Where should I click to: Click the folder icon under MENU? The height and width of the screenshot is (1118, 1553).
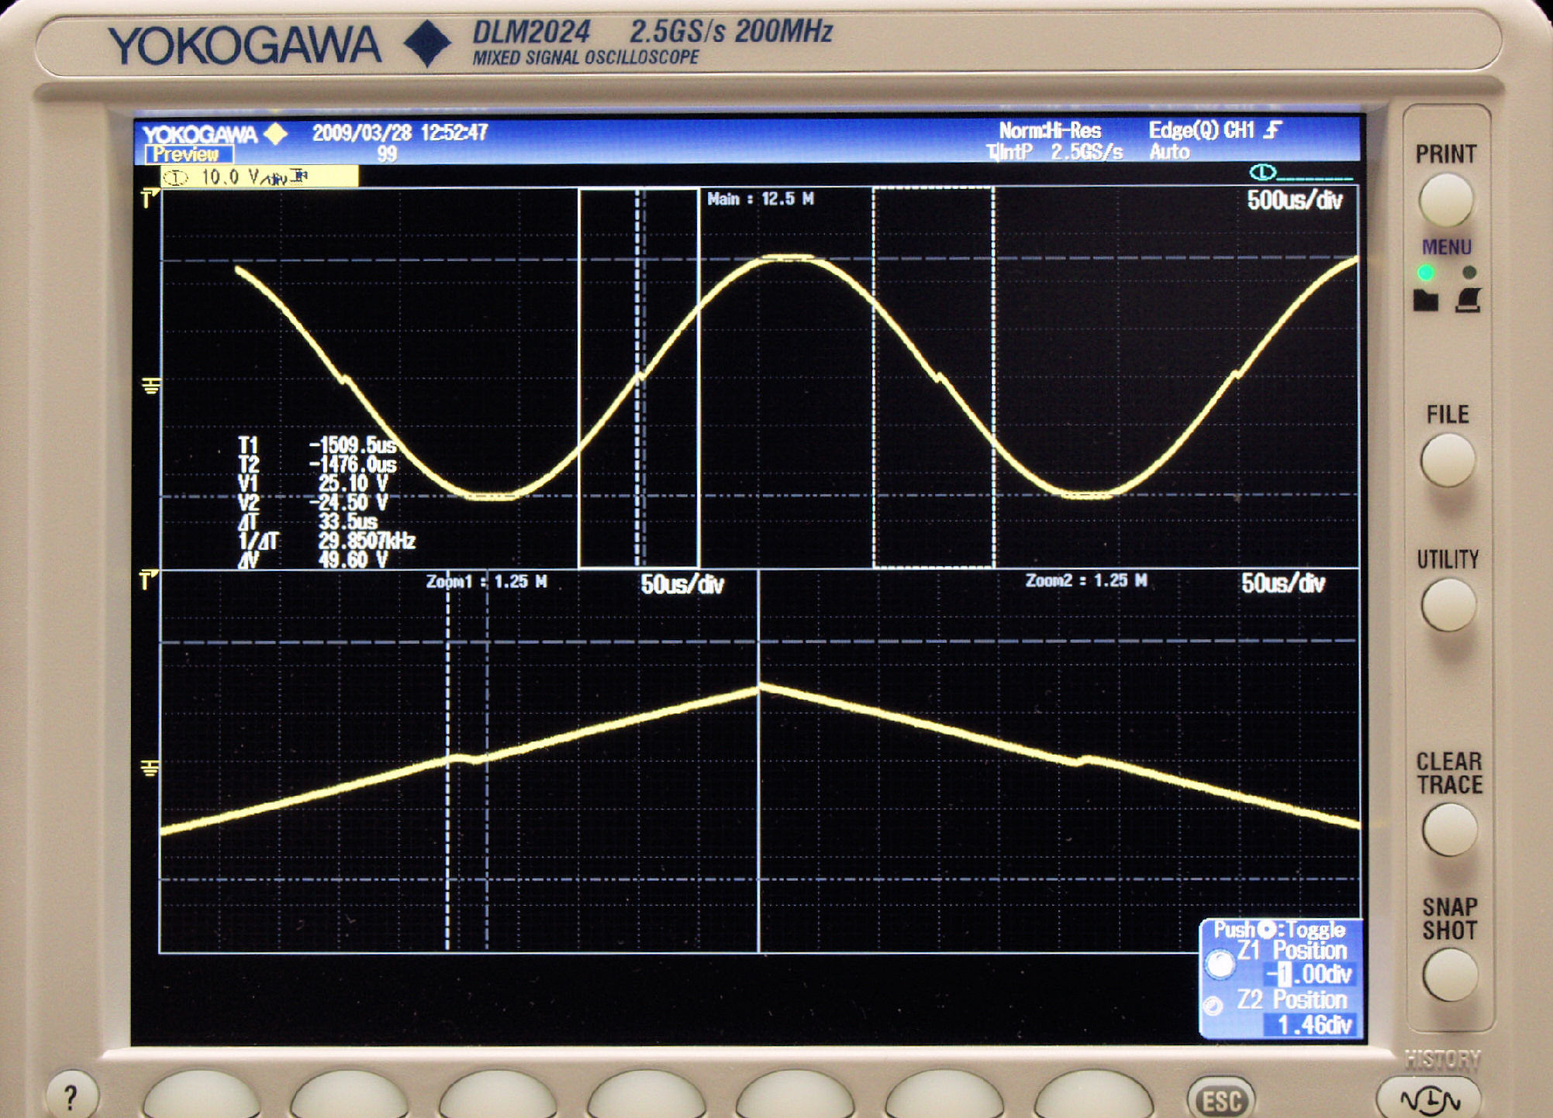(x=1425, y=301)
